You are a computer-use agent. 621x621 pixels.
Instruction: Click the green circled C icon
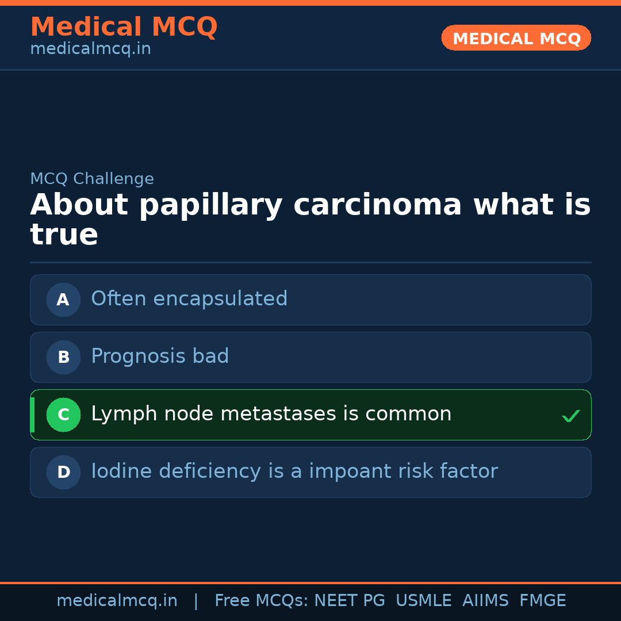63,415
